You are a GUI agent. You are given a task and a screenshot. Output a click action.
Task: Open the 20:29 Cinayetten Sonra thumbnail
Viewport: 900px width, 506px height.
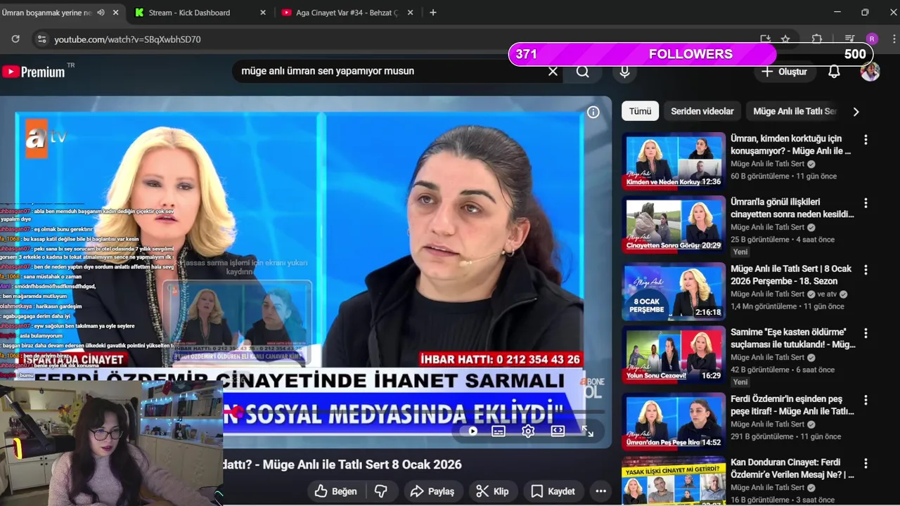tap(674, 224)
